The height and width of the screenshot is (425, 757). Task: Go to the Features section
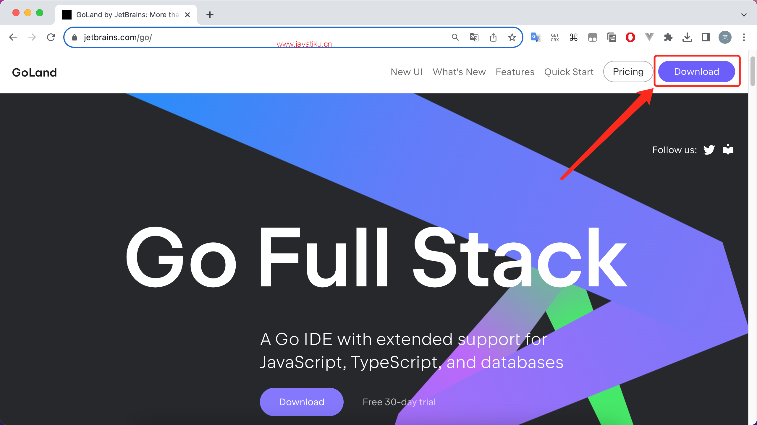click(515, 72)
